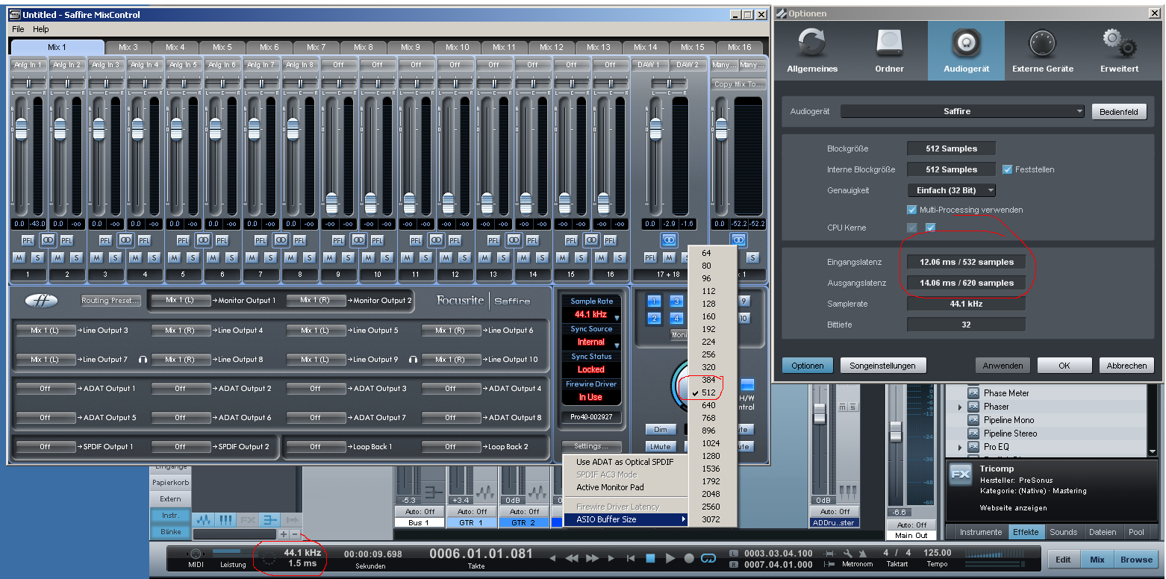Click the Rewind button in transport

pos(572,558)
